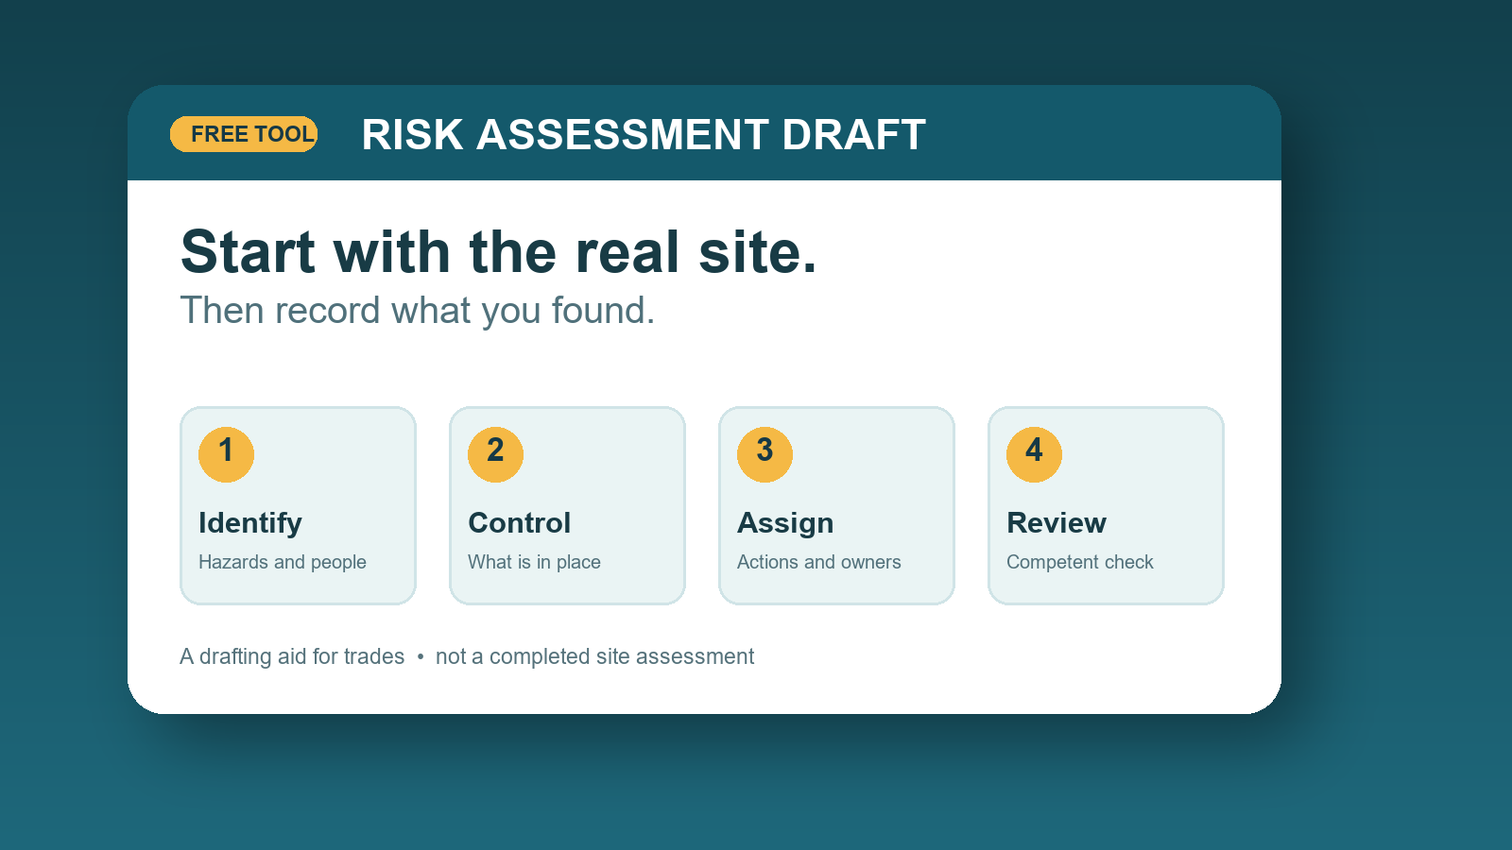Click 'Then record what you found.' subheading

point(418,311)
